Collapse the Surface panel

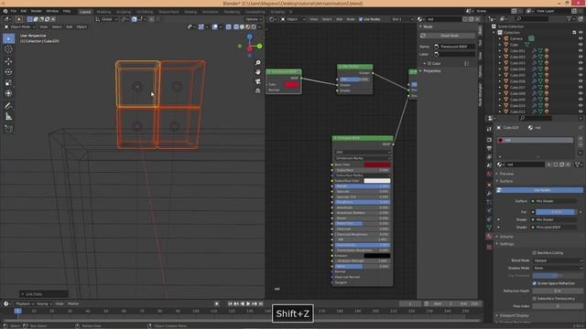(506, 181)
